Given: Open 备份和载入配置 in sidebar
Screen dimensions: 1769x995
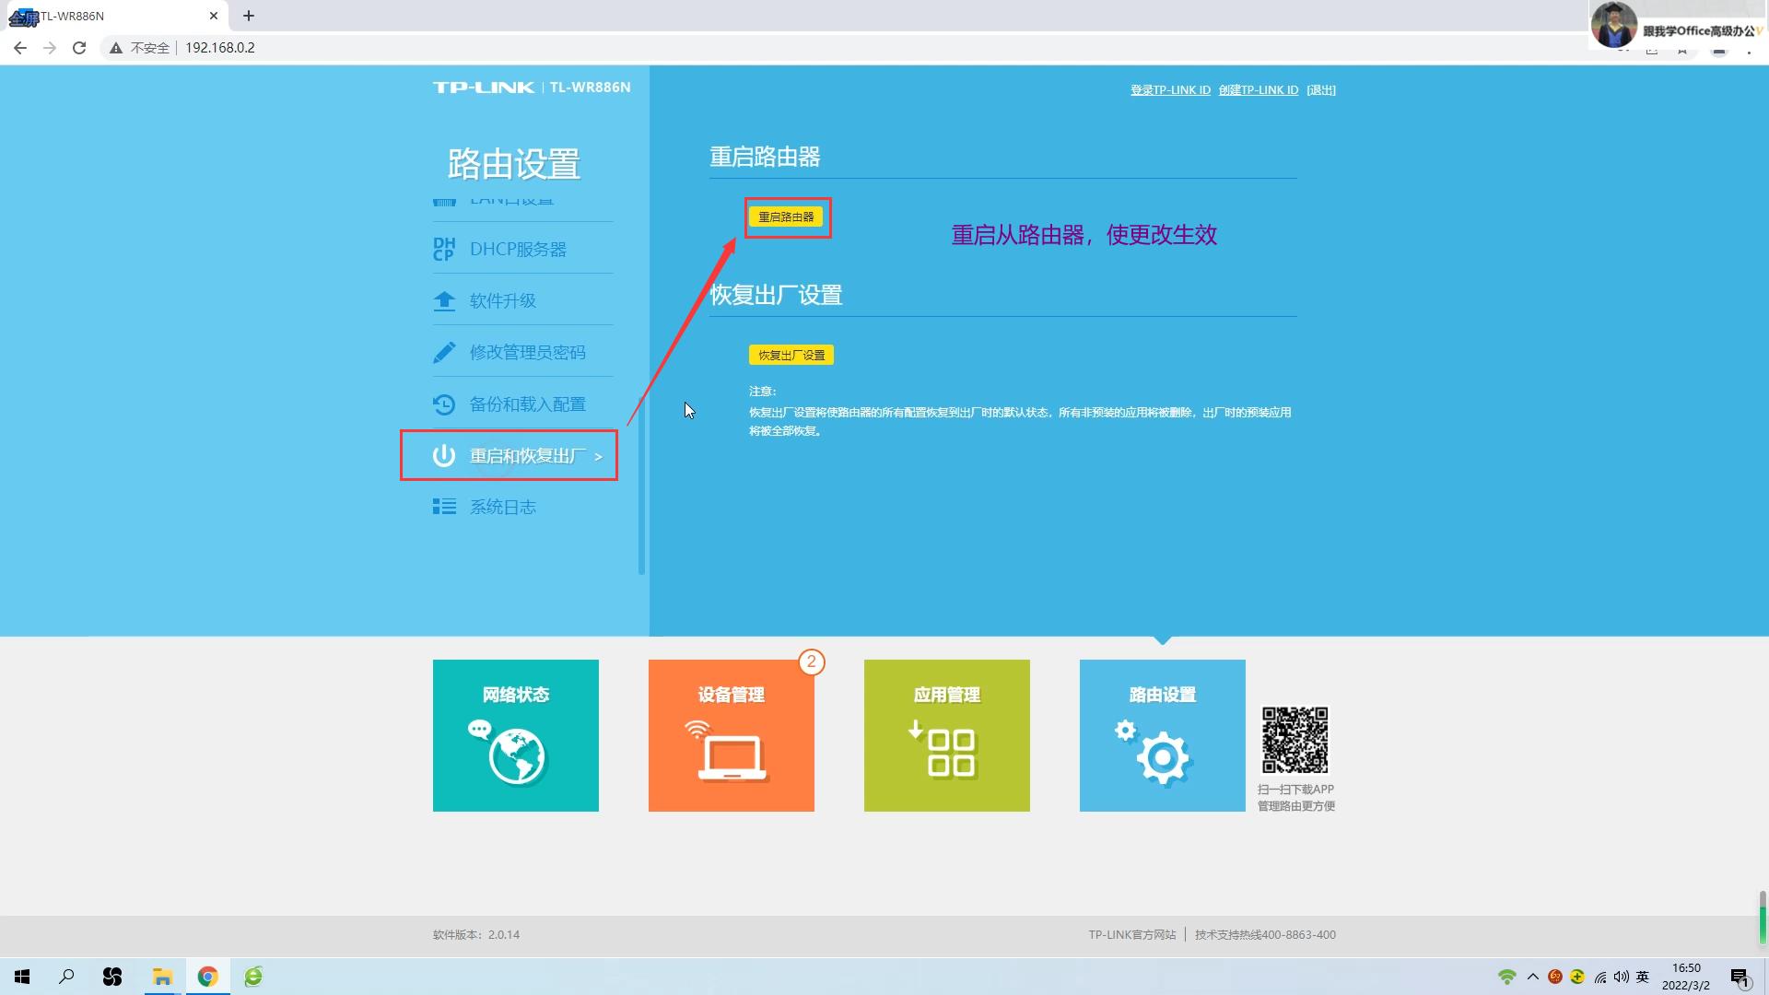Looking at the screenshot, I should pyautogui.click(x=527, y=403).
